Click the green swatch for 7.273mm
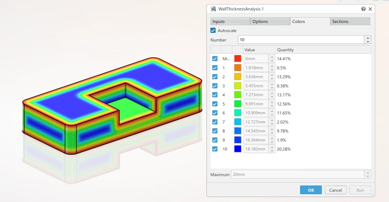This screenshot has height=202, width=389. point(238,95)
